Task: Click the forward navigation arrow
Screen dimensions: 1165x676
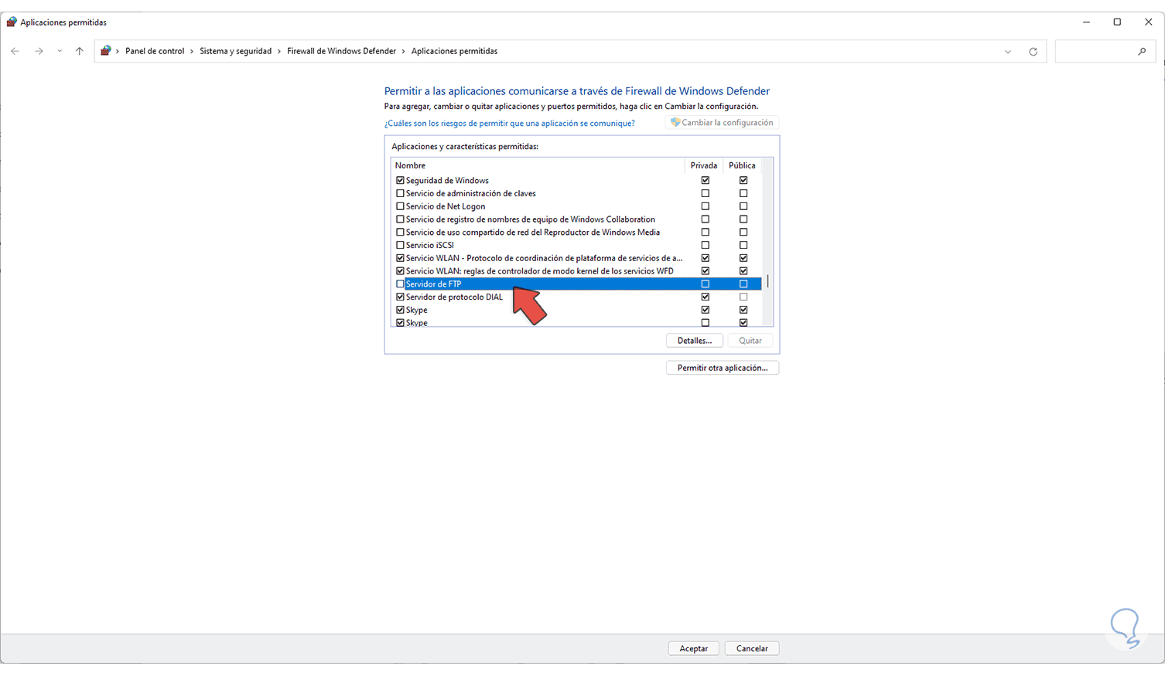Action: point(39,51)
